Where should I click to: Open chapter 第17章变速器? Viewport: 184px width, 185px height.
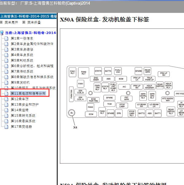(21, 126)
